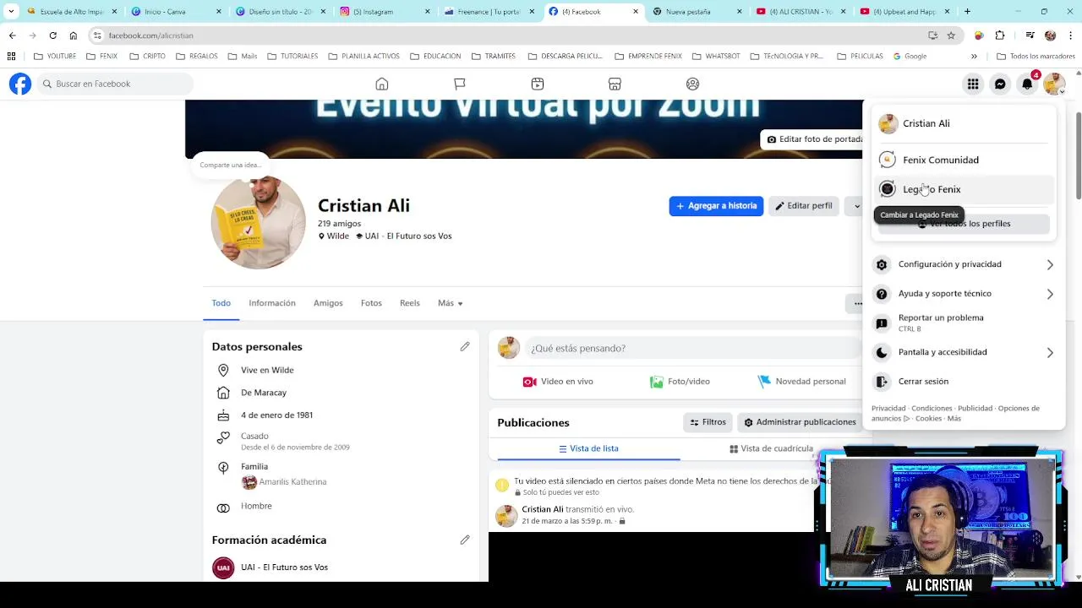Bookmark this page with the star icon
The image size is (1082, 608).
[x=951, y=35]
